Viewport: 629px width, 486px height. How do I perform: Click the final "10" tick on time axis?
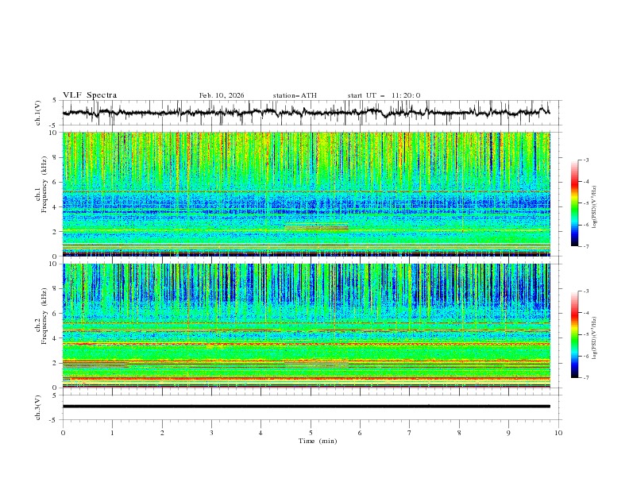click(x=558, y=433)
